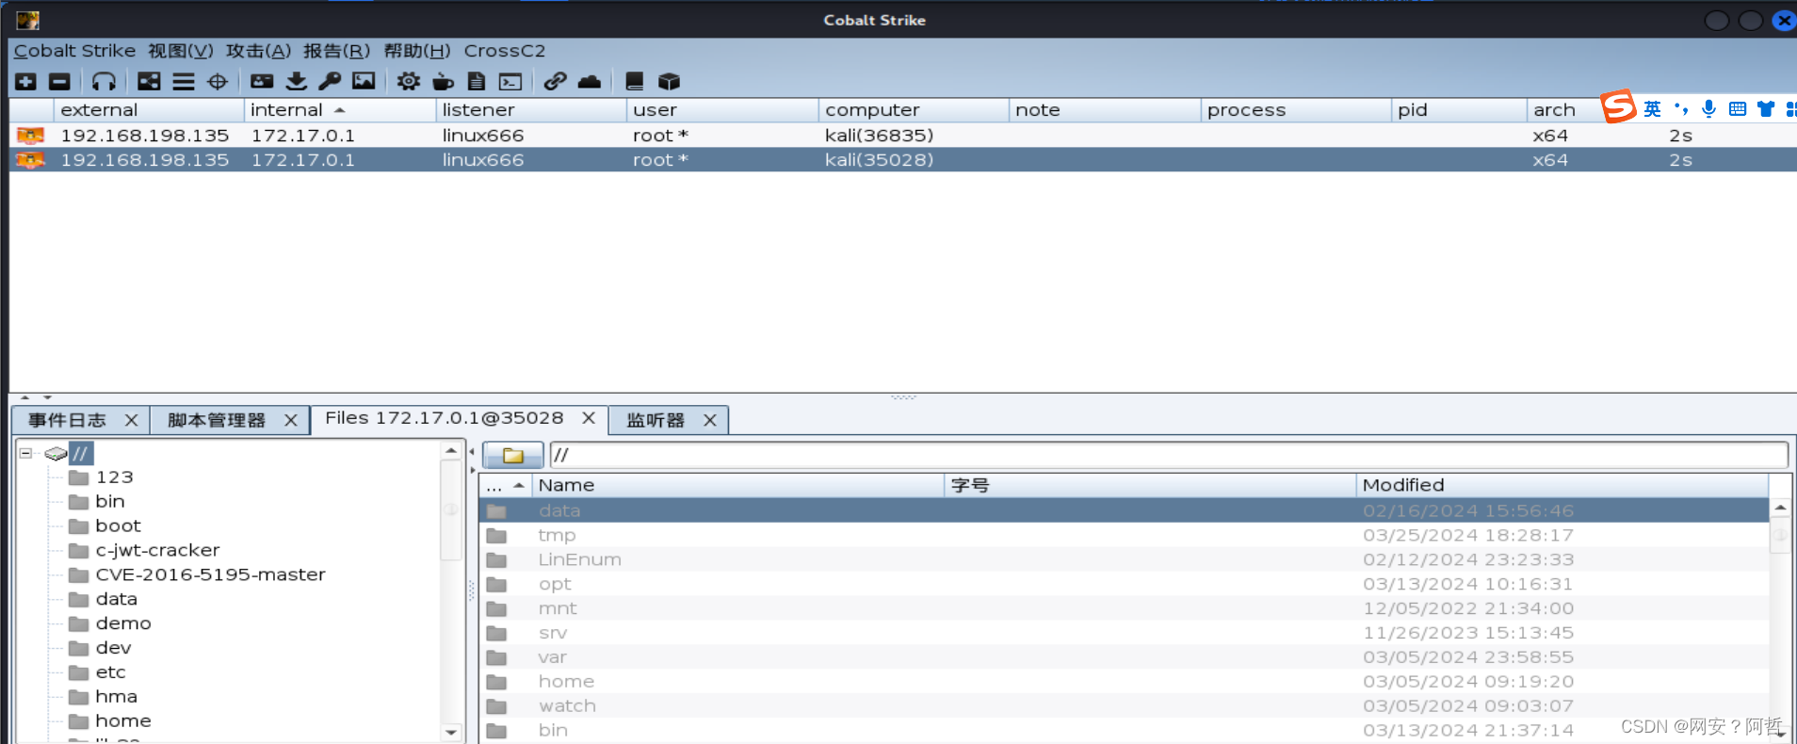
Task: Click directory tree scrollbar down arrow
Action: click(x=451, y=732)
